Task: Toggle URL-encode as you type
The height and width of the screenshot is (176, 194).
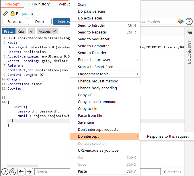Action: click(105, 151)
